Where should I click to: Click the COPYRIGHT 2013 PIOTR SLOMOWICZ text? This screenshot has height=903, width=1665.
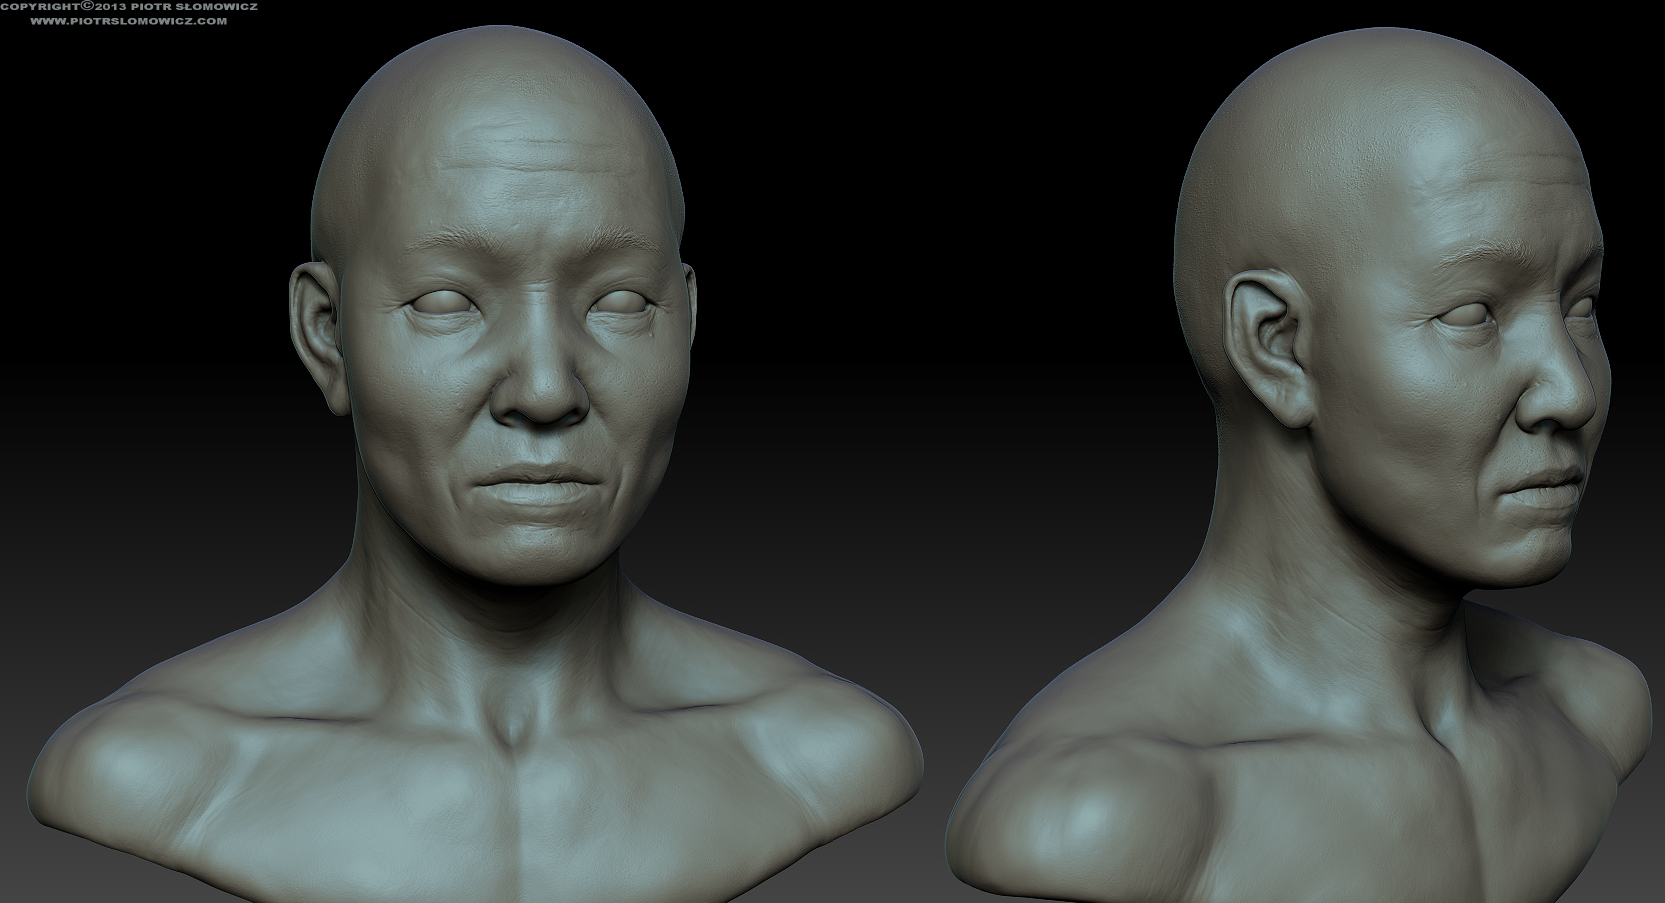pyautogui.click(x=129, y=6)
